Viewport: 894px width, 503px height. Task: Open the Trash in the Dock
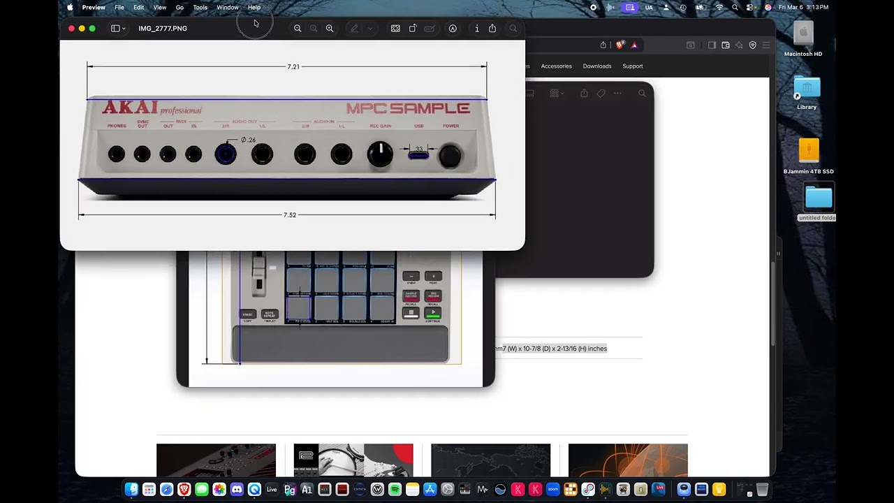763,490
